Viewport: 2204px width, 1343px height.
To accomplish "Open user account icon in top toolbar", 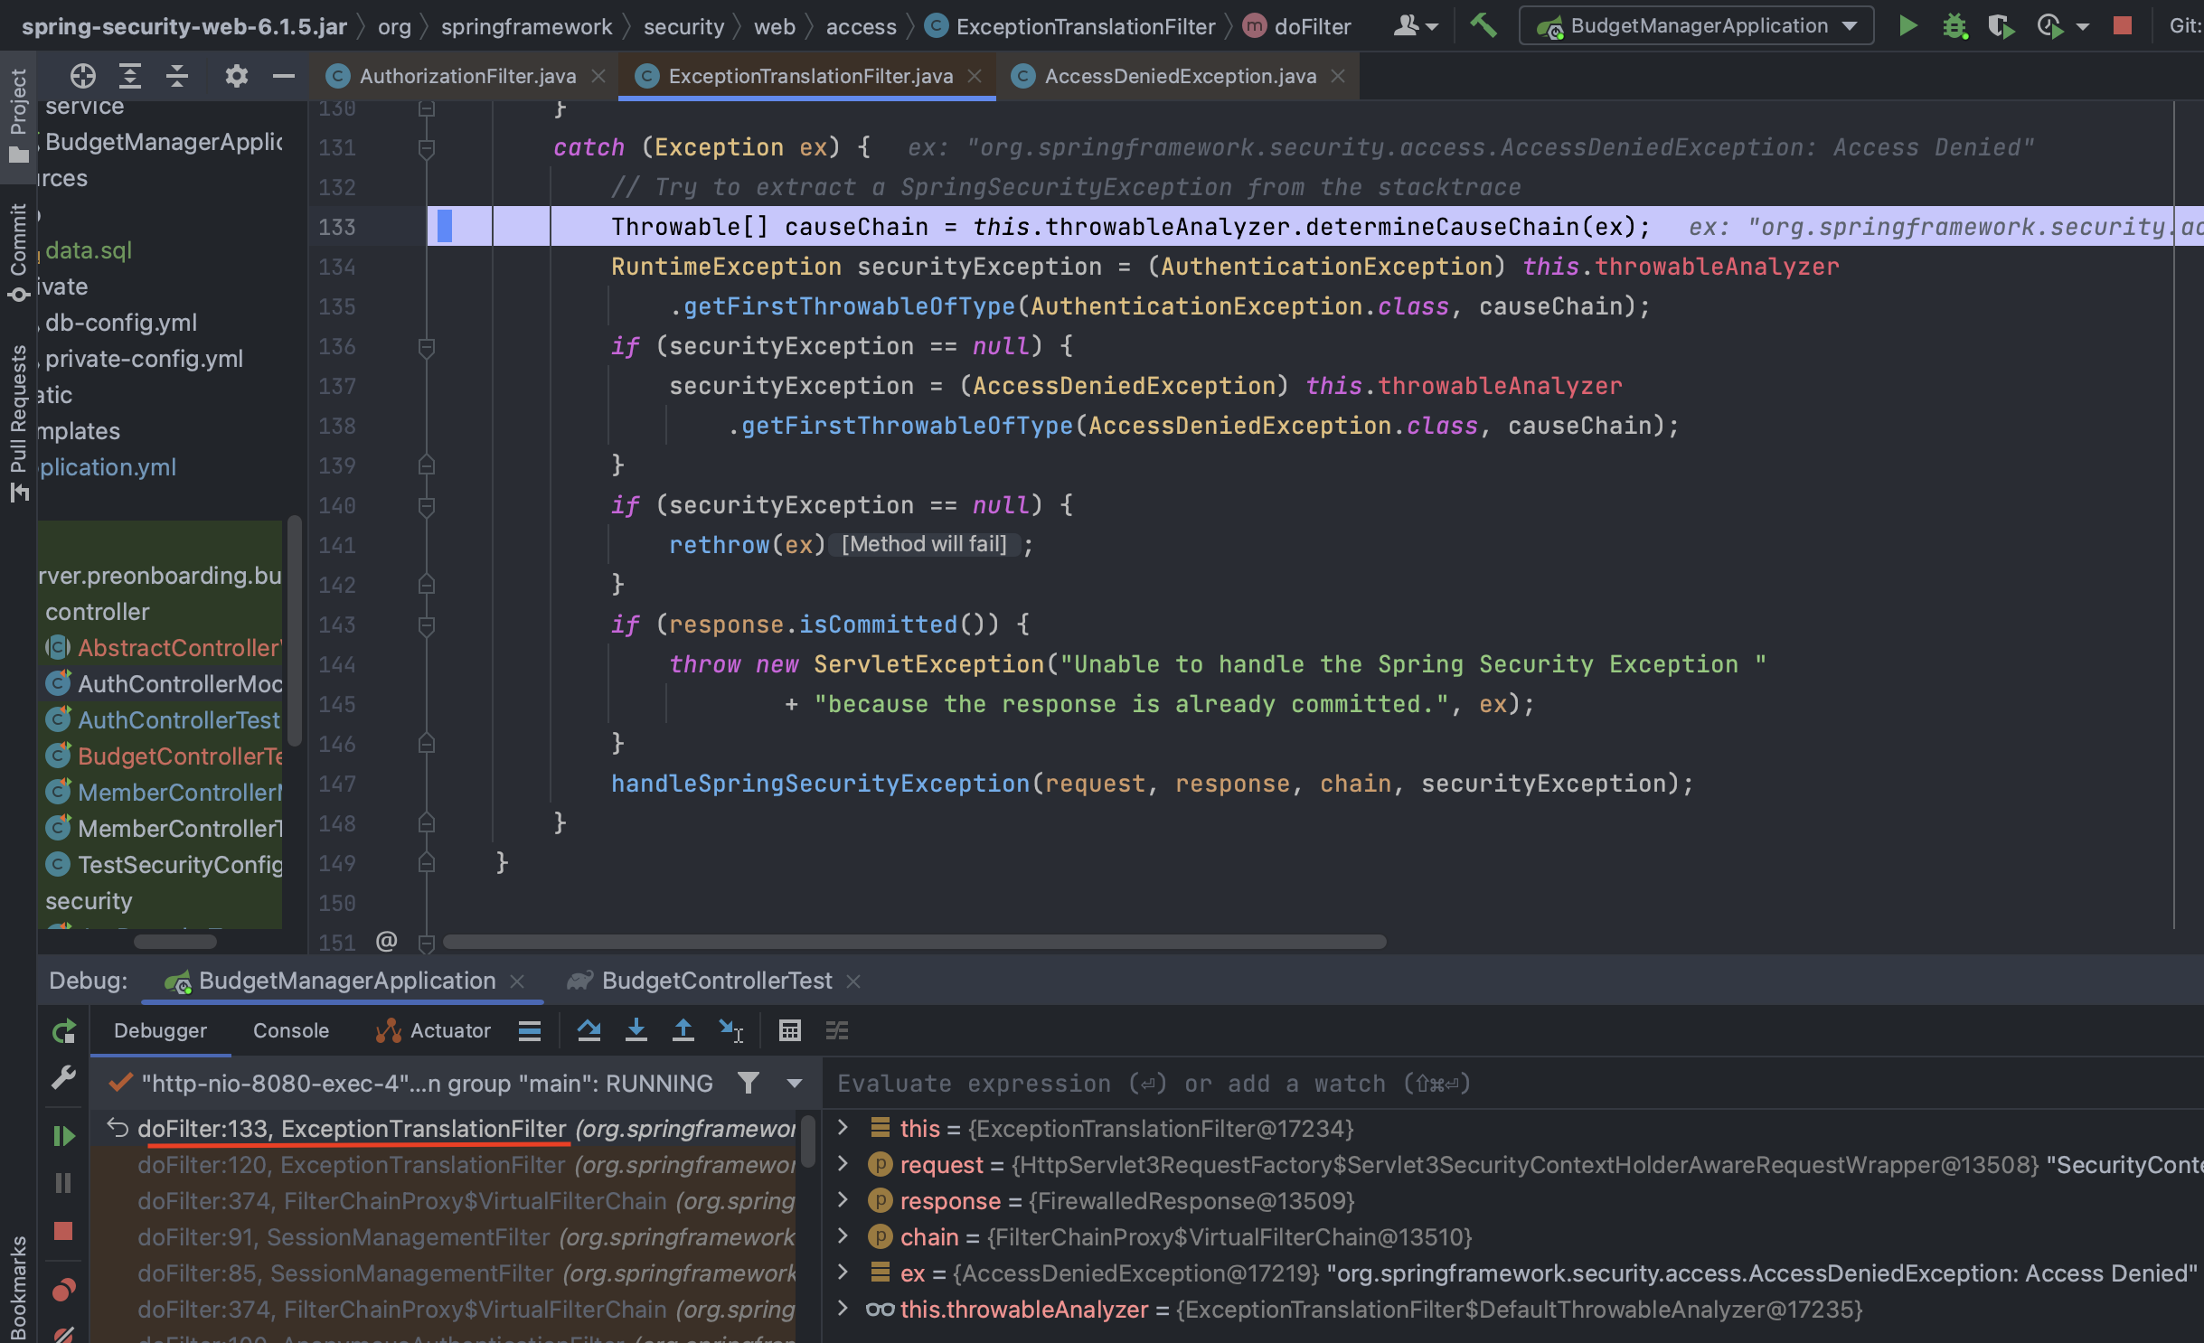I will point(1415,25).
